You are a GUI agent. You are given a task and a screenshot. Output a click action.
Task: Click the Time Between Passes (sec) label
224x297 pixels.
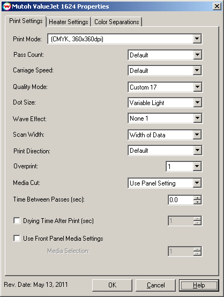click(x=49, y=199)
